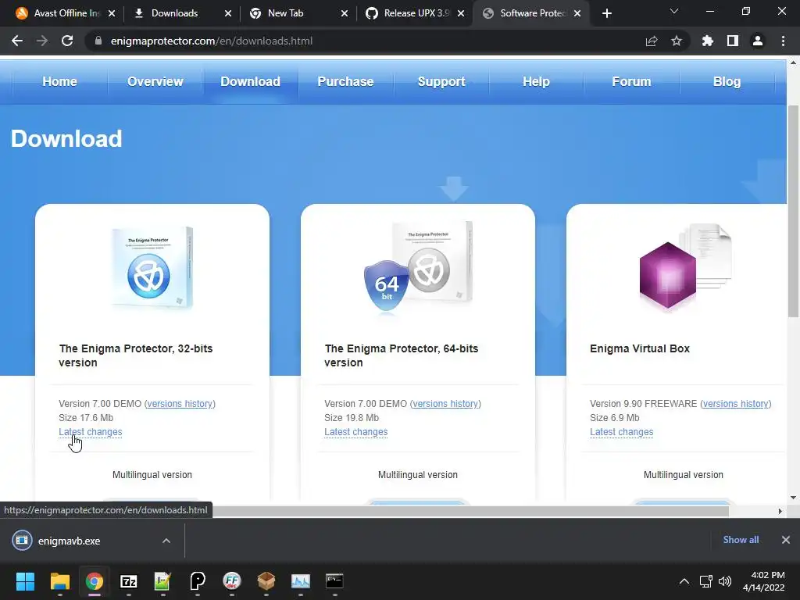
Task: Open the command prompt from taskbar
Action: coord(334,581)
